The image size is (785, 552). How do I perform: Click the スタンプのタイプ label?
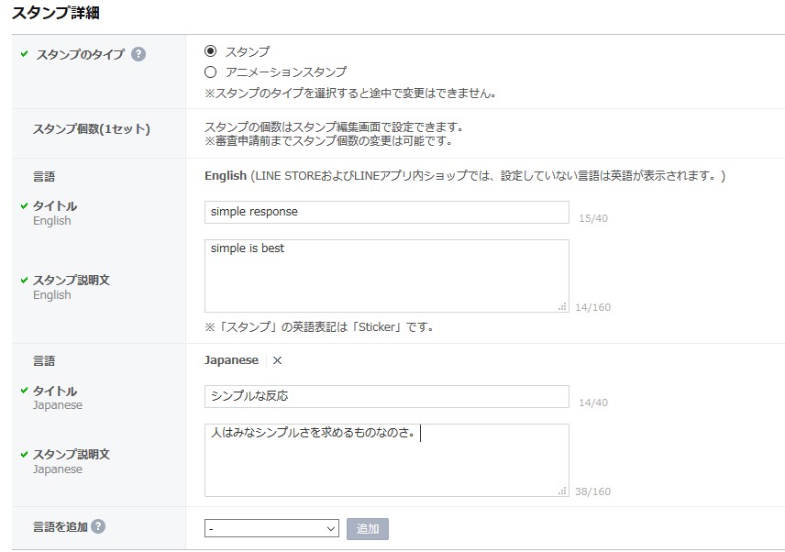click(80, 54)
